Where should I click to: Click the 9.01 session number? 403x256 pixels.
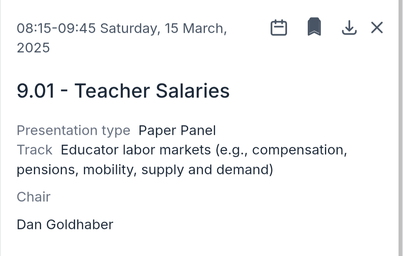[36, 91]
